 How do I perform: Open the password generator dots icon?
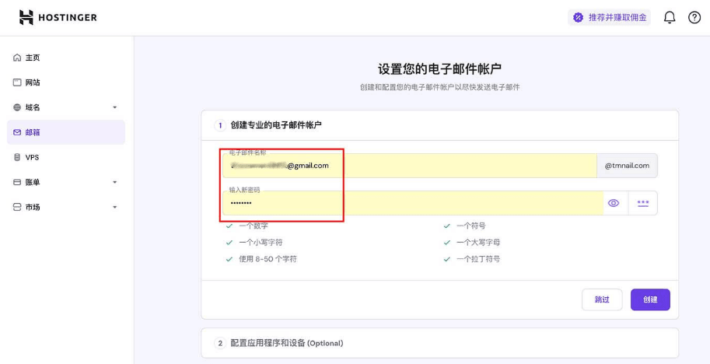click(x=642, y=203)
